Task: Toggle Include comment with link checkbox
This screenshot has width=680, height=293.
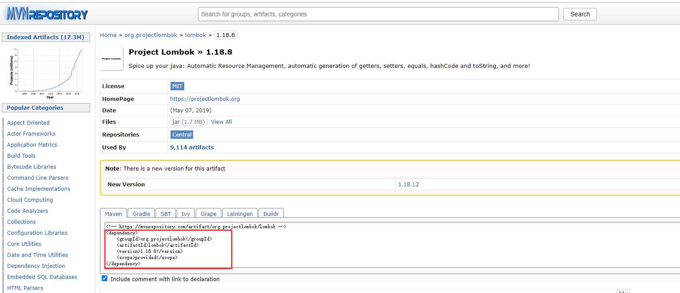Action: point(104,278)
